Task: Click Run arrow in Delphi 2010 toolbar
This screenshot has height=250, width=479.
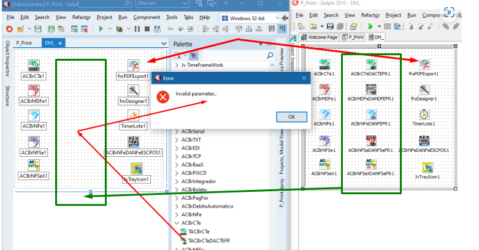Action: click(370, 26)
